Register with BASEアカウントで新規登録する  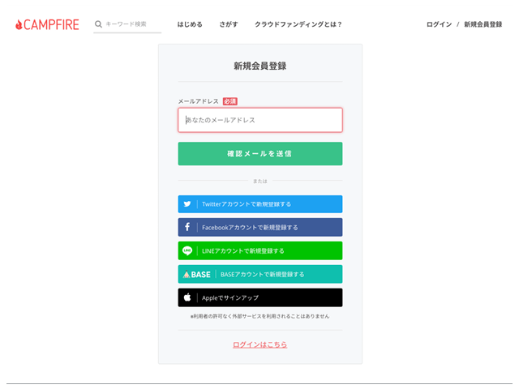coord(260,274)
